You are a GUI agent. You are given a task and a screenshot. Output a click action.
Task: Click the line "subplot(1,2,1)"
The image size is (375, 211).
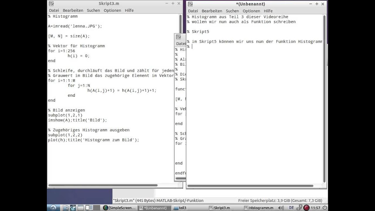tap(65, 115)
